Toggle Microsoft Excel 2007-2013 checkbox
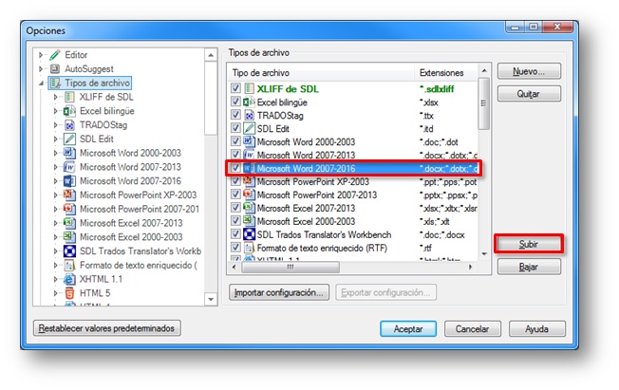 tap(235, 208)
